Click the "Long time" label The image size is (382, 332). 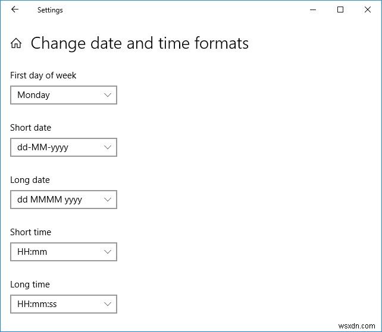click(x=30, y=284)
